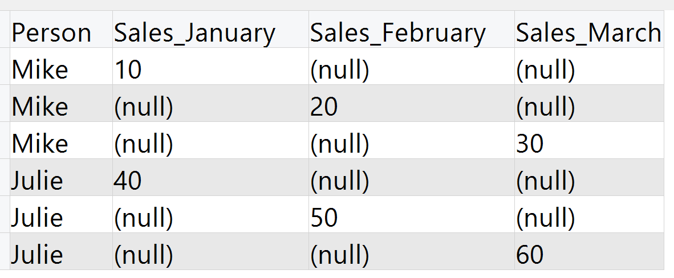
Task: Click Sales_March null in first Julie row
Action: pos(589,177)
